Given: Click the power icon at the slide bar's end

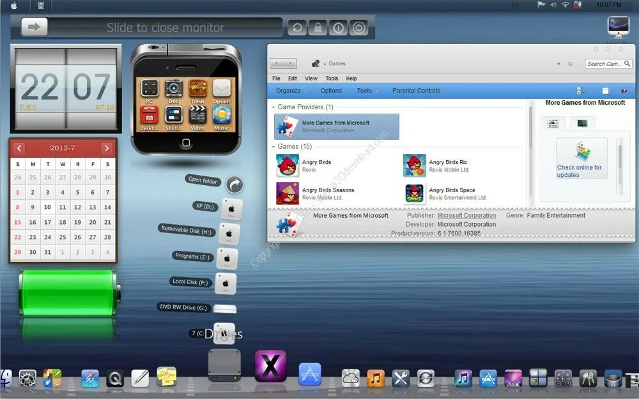Looking at the screenshot, I should point(358,27).
